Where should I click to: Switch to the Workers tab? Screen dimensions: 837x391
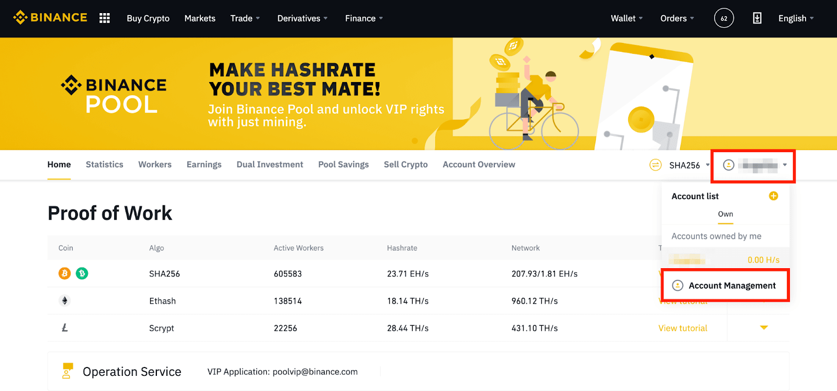(x=155, y=165)
